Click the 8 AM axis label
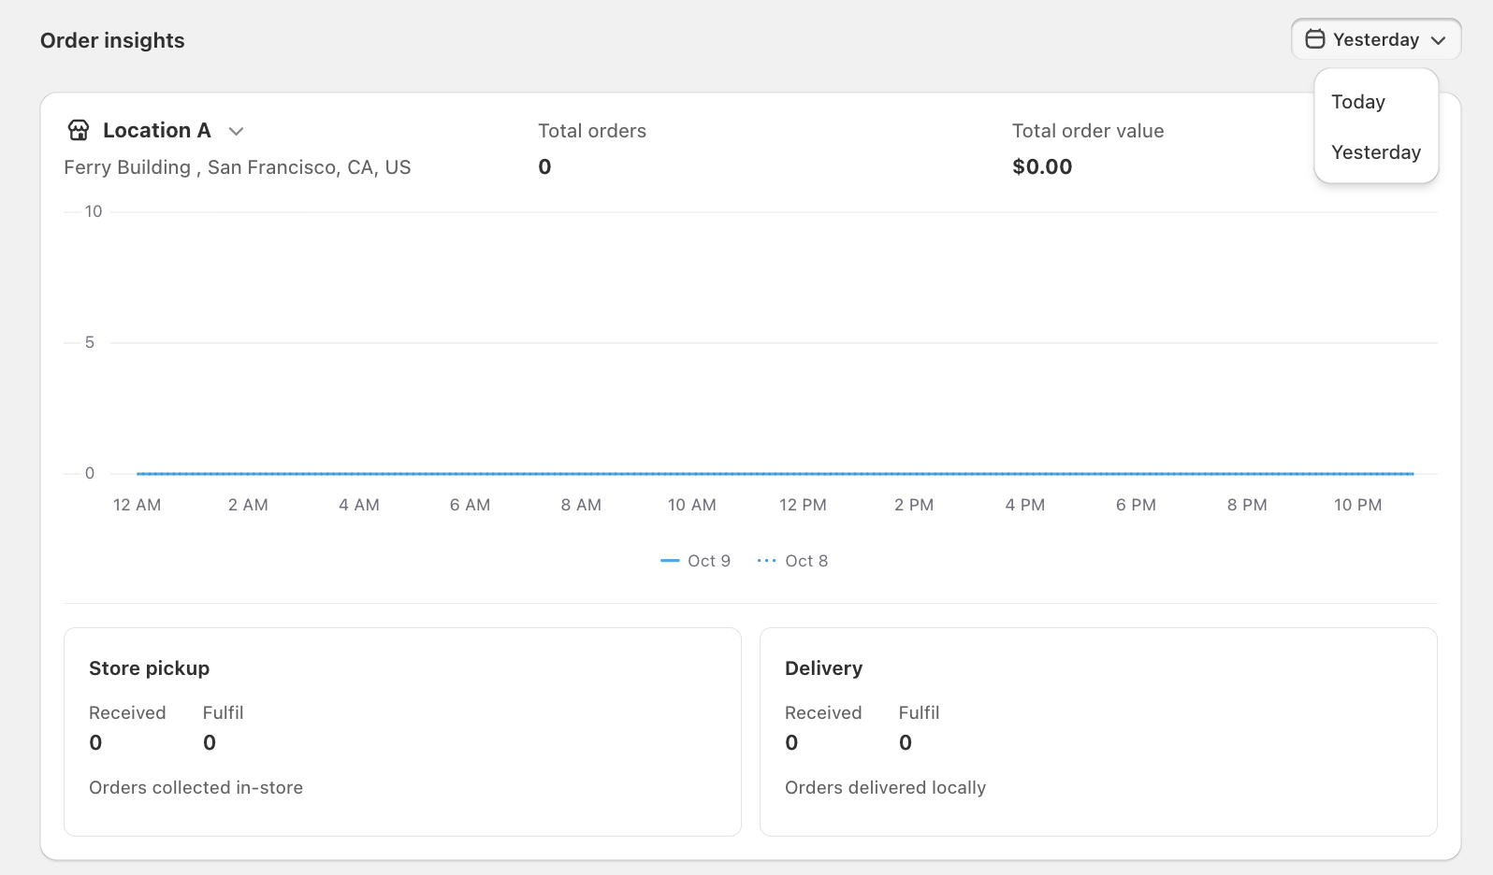Screen dimensions: 1493x875 pos(581,505)
